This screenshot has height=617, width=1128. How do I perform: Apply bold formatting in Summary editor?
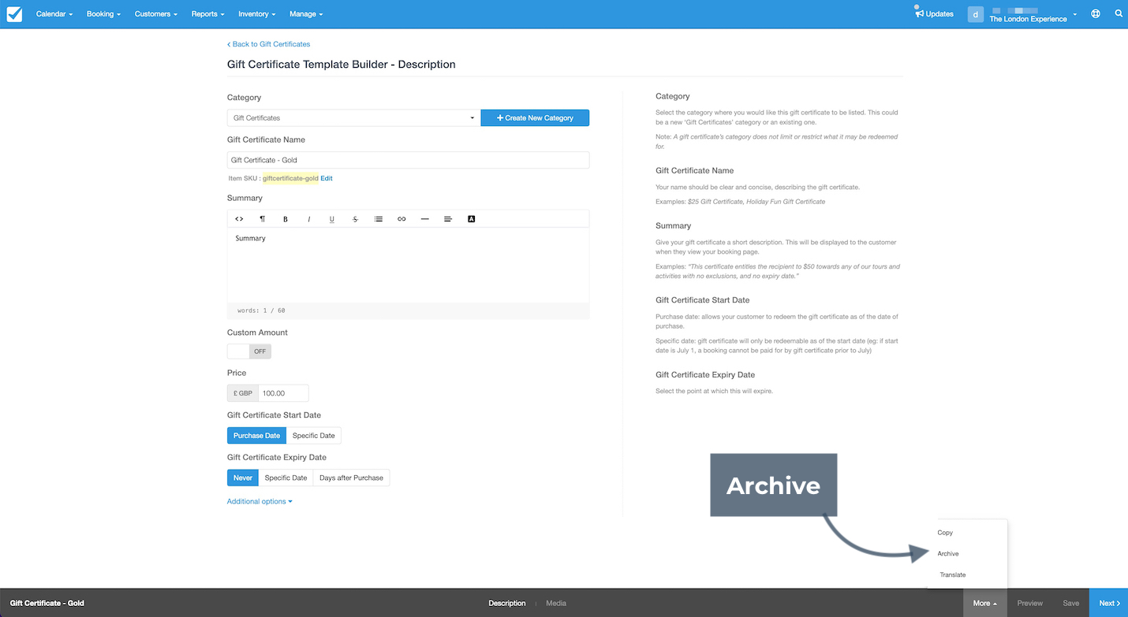pos(286,219)
